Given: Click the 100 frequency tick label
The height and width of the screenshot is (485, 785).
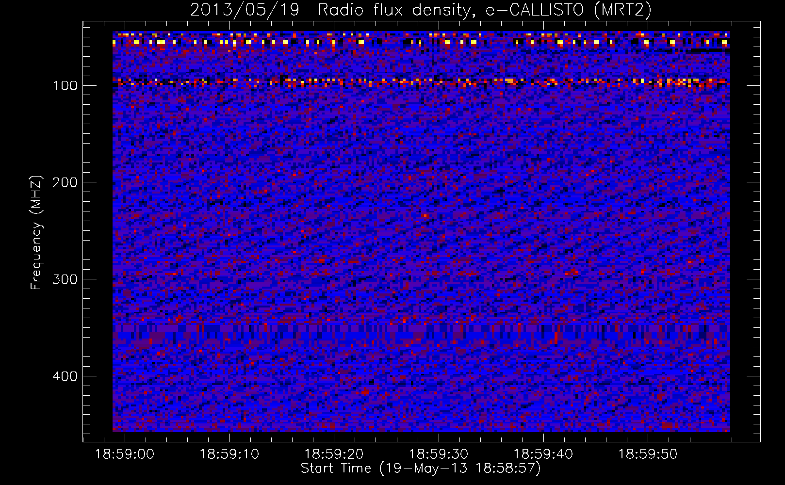Looking at the screenshot, I should tap(65, 86).
